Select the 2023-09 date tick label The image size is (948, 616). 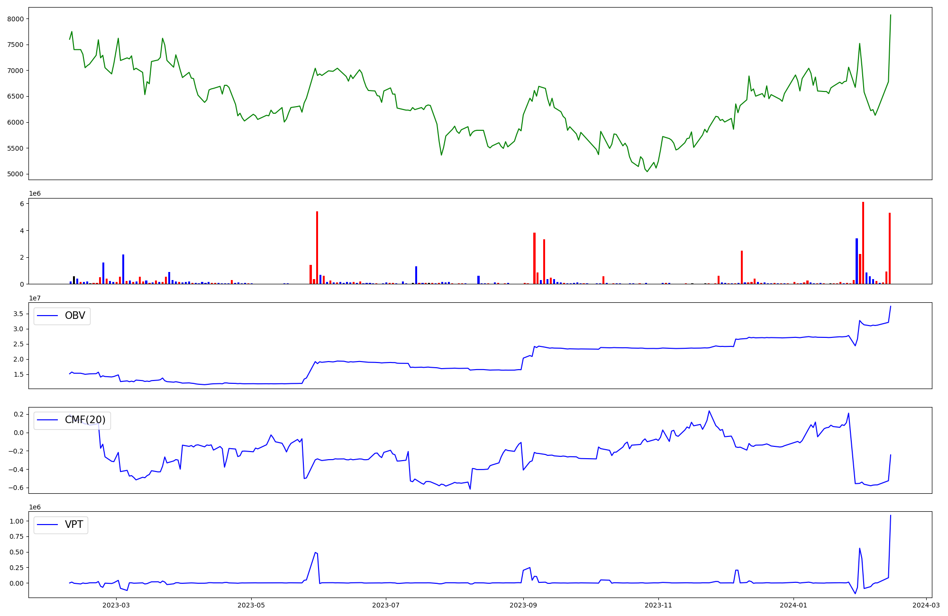[x=523, y=605]
